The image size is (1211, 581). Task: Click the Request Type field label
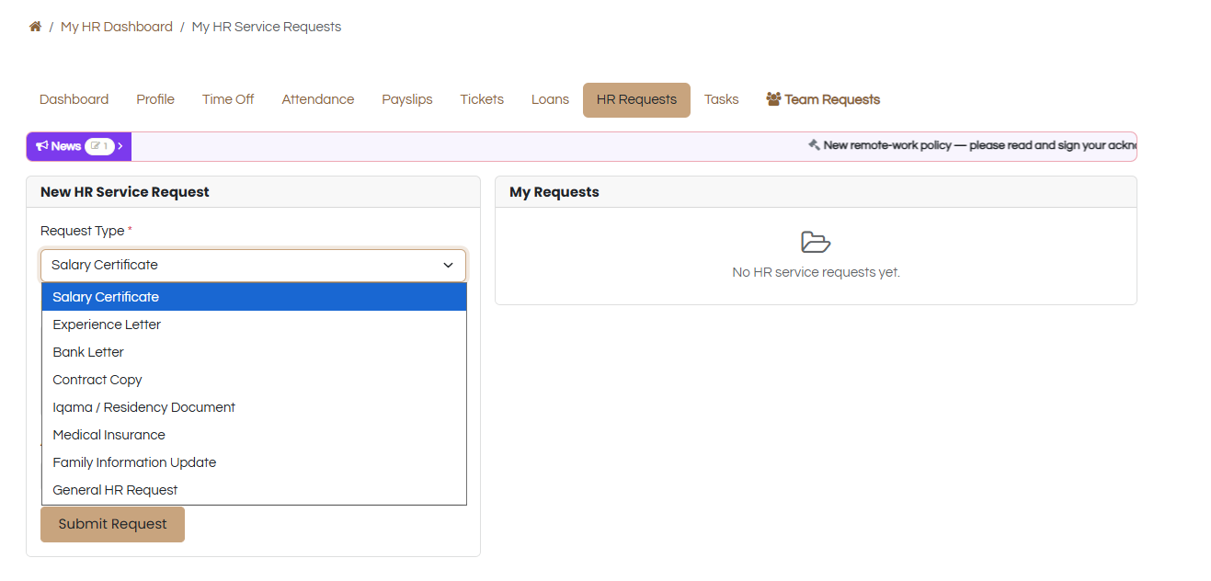point(86,231)
